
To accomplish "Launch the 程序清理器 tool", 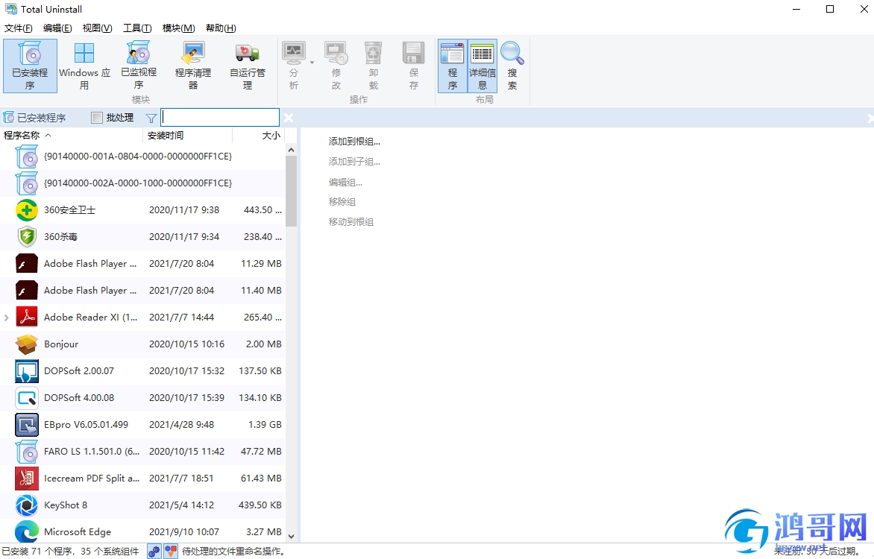I will tap(193, 66).
